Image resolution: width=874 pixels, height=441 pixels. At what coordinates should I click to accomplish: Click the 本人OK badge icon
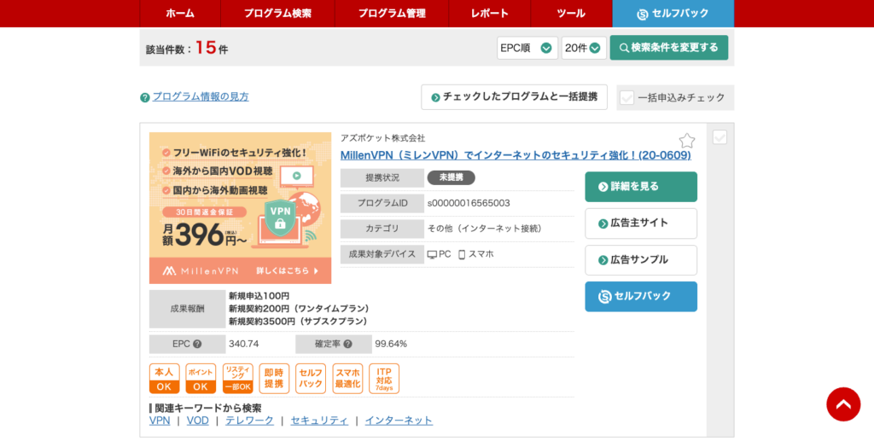tap(165, 379)
